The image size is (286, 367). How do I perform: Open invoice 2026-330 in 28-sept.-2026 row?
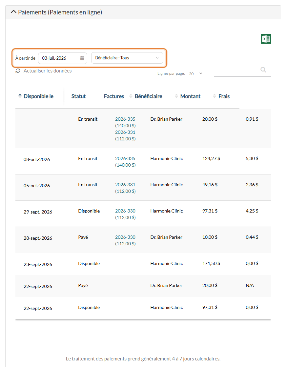125,237
